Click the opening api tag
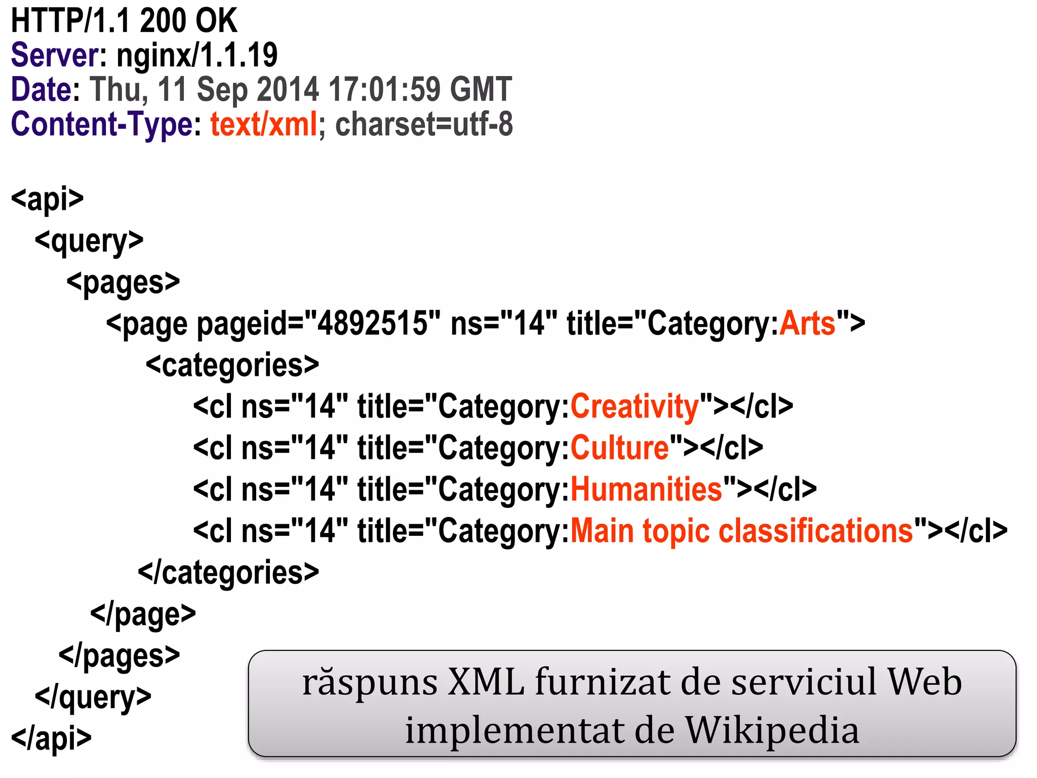This screenshot has width=1037, height=778. [47, 199]
